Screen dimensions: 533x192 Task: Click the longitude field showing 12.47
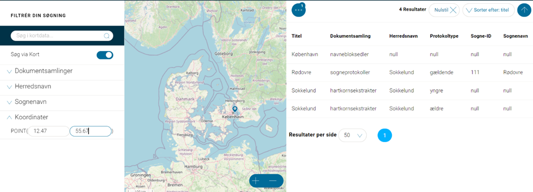49,131
